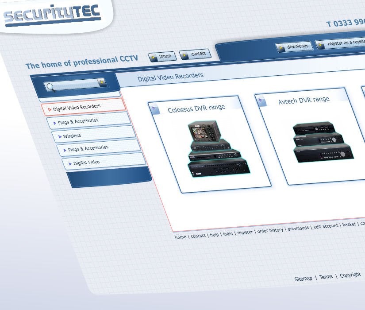
Task: Click the downloads link in the footer
Action: tap(298, 229)
